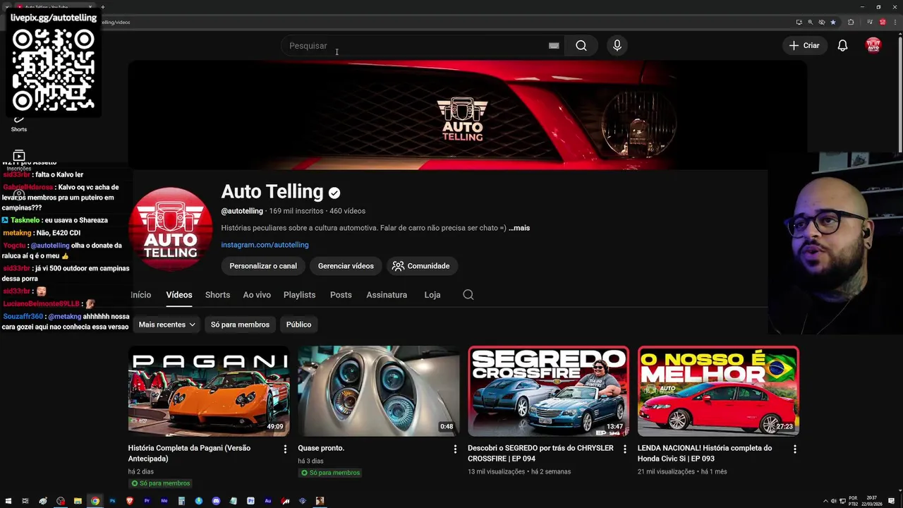This screenshot has height=508, width=903.
Task: Open the Ao vivo tab
Action: [257, 295]
